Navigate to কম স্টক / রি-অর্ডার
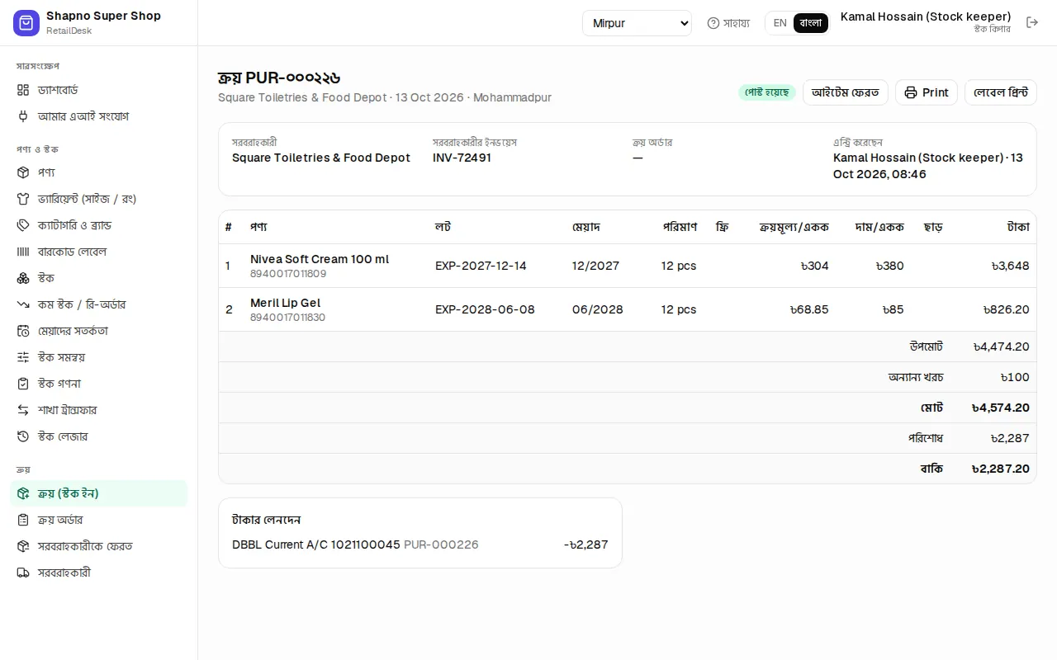Image resolution: width=1057 pixels, height=660 pixels. click(x=99, y=304)
